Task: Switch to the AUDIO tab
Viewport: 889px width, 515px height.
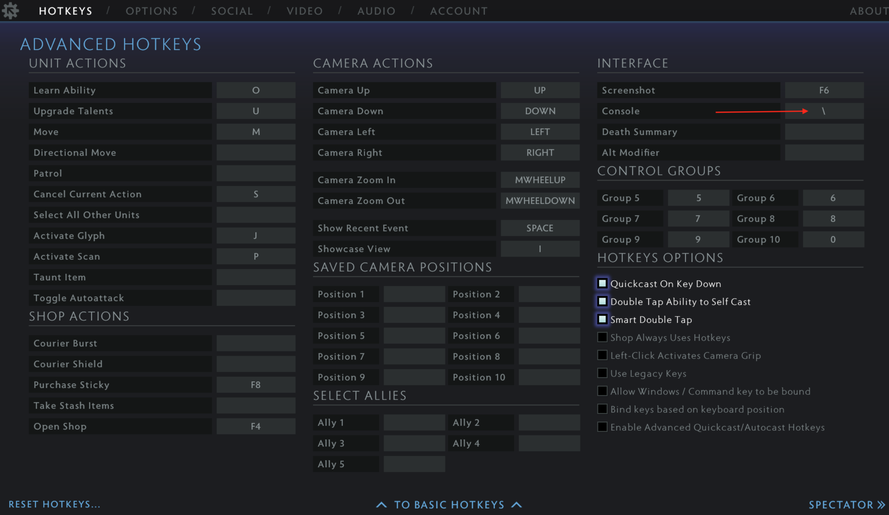Action: pyautogui.click(x=376, y=10)
